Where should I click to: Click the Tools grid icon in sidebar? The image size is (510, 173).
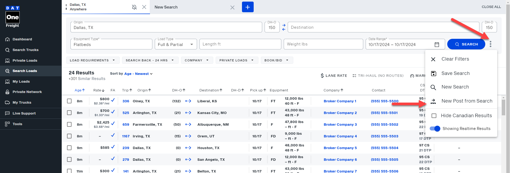point(7,124)
